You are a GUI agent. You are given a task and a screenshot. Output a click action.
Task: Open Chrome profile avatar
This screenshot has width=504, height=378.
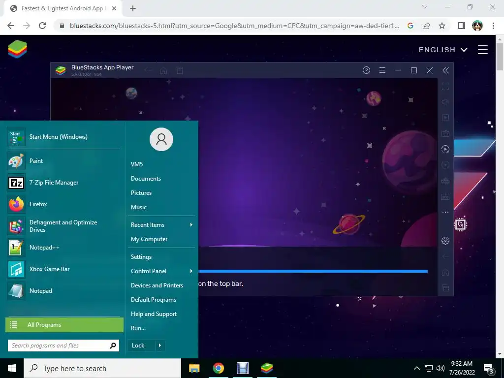point(477,26)
